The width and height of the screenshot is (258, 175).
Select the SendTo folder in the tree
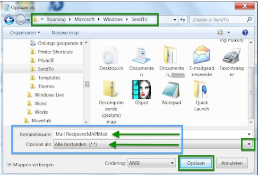point(42,69)
